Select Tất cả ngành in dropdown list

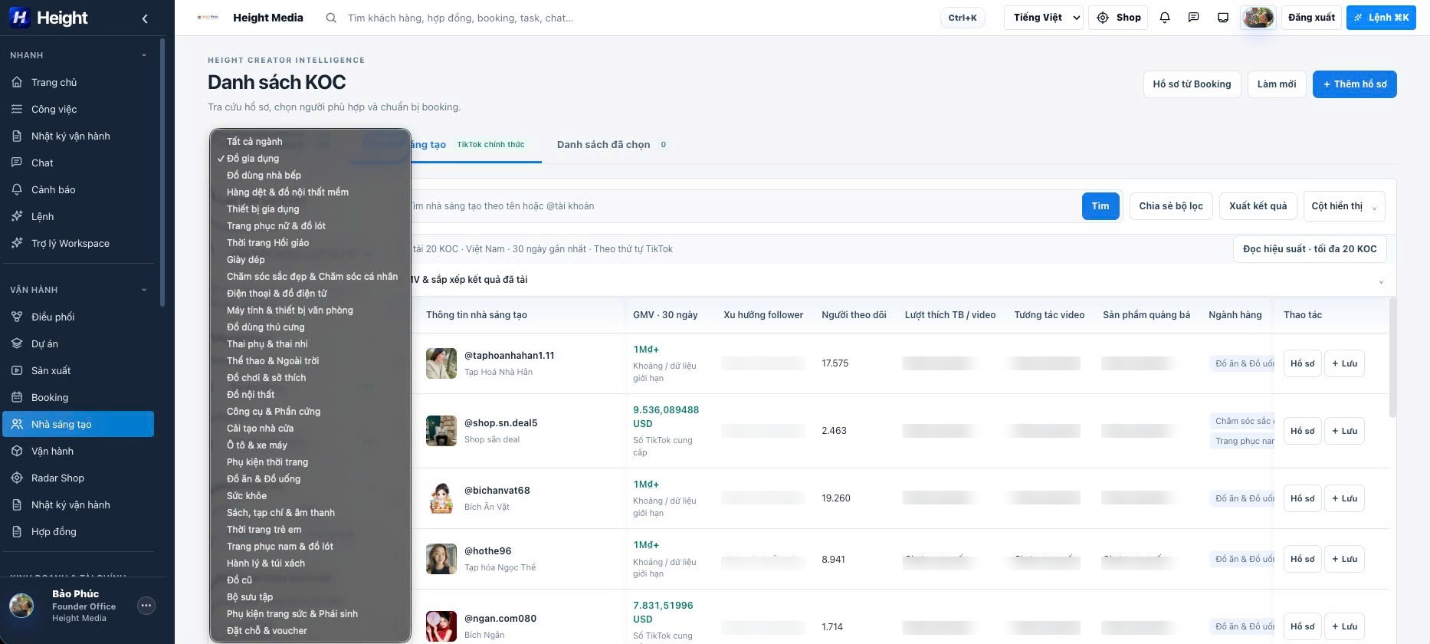click(310, 141)
